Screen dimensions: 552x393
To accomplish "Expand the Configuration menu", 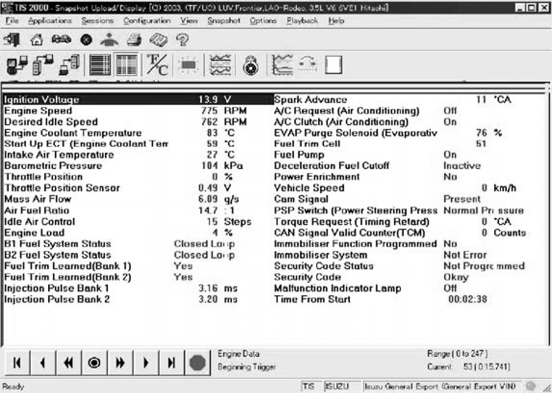I will (x=147, y=21).
